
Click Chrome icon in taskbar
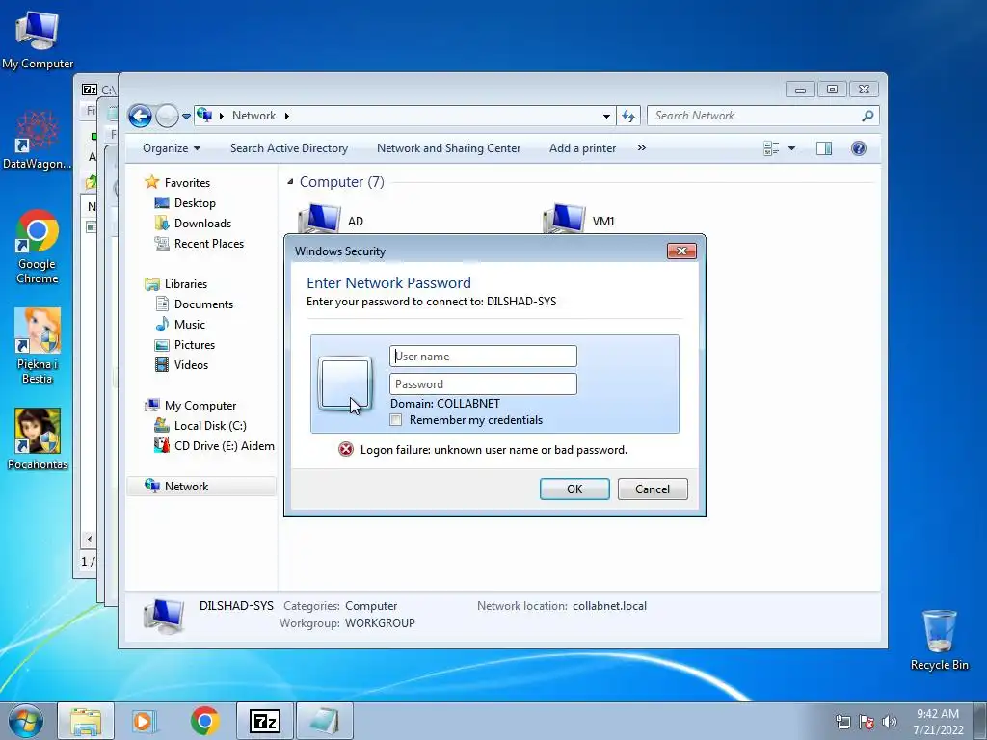click(x=205, y=721)
